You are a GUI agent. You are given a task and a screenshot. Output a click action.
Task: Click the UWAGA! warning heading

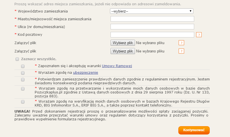(x=22, y=111)
